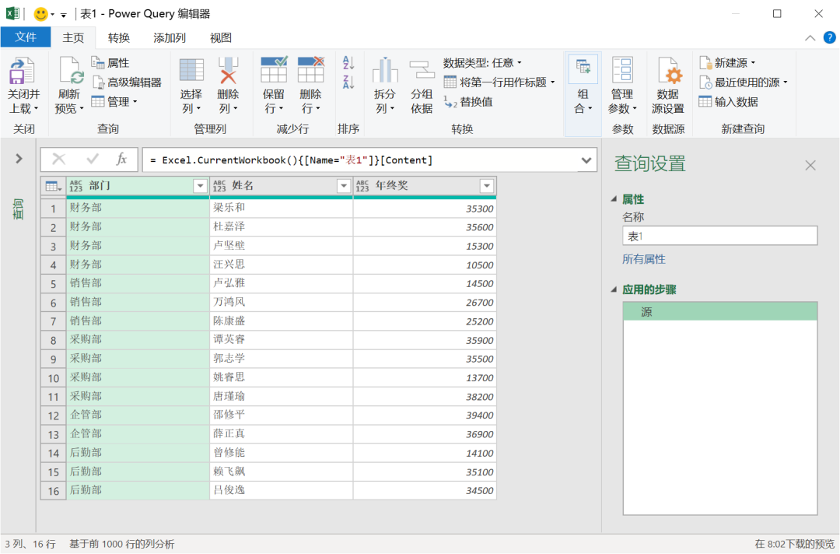Click the 所有属性 (All Properties) link
The image size is (840, 554).
[x=643, y=259]
